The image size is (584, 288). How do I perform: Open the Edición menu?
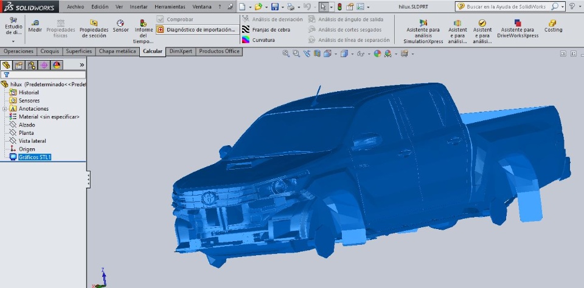(x=100, y=7)
